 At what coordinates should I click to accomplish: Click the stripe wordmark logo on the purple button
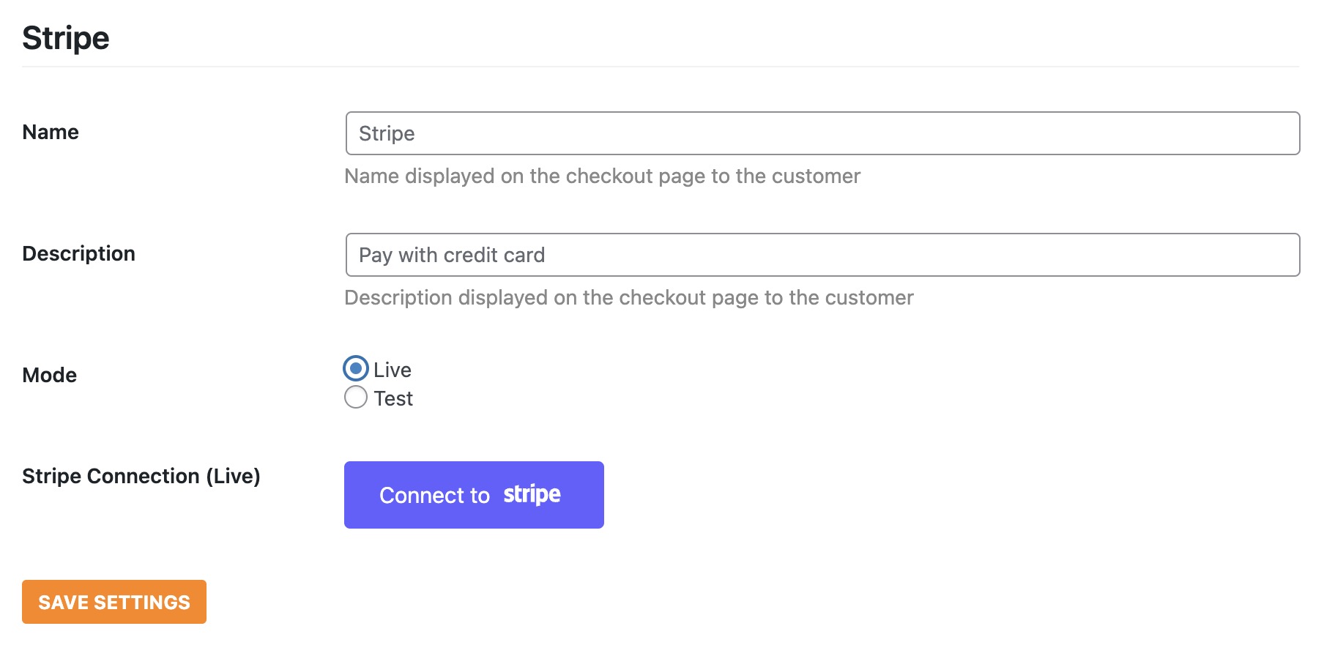tap(532, 494)
